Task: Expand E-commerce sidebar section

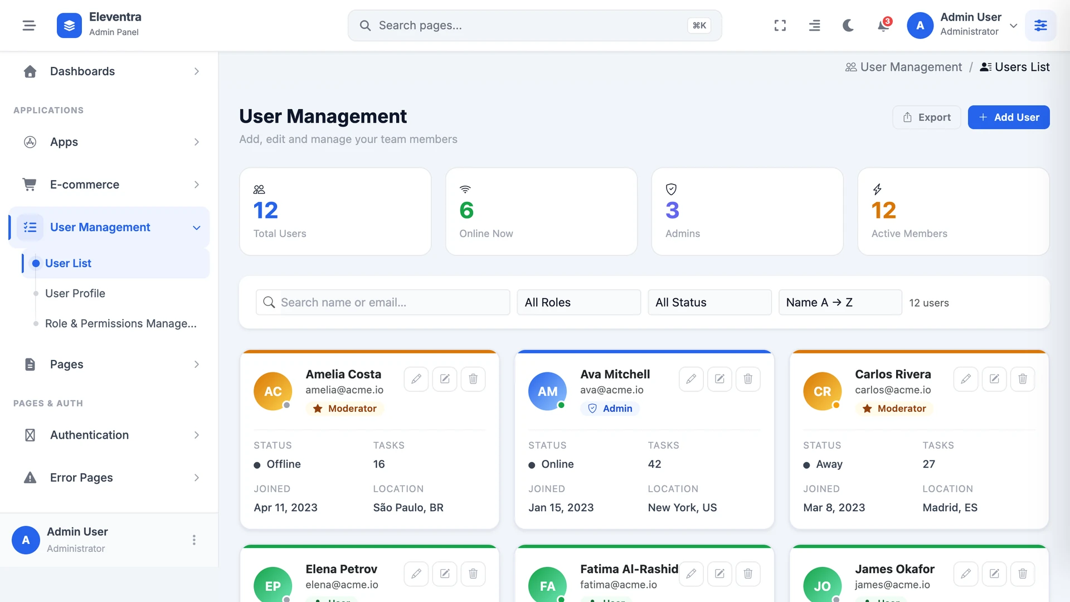Action: click(109, 185)
